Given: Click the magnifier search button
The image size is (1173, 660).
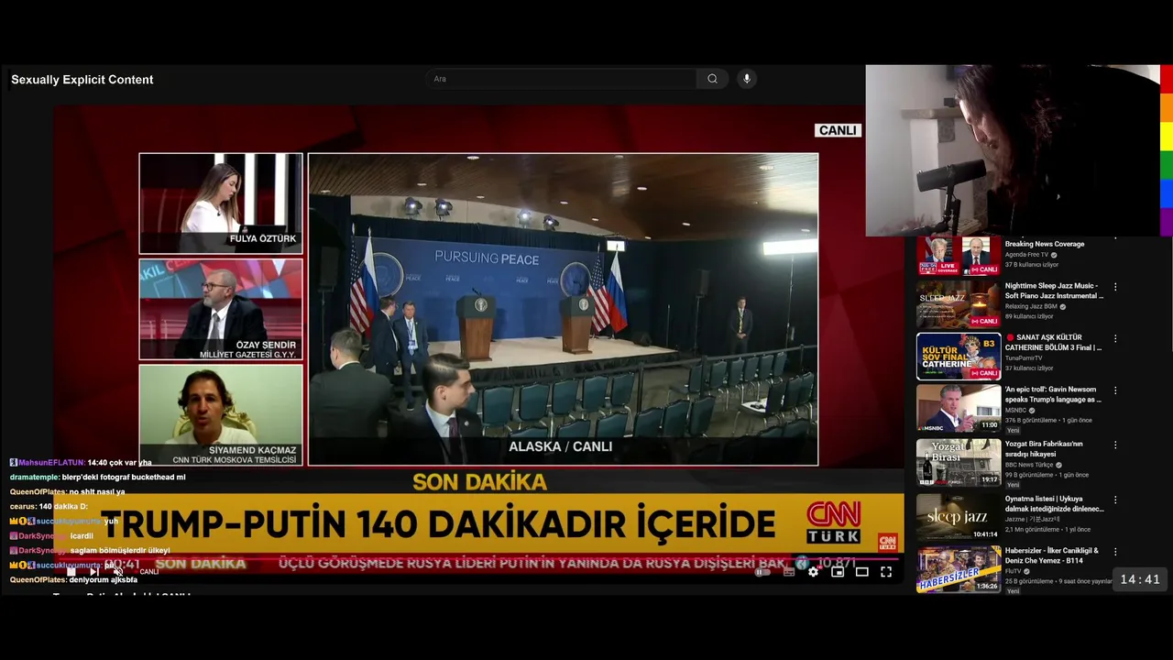Looking at the screenshot, I should [x=712, y=79].
